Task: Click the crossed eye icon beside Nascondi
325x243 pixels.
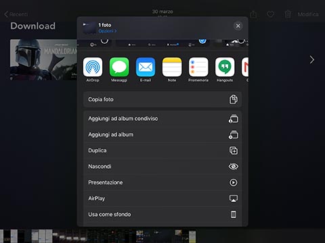Action: [x=234, y=167]
